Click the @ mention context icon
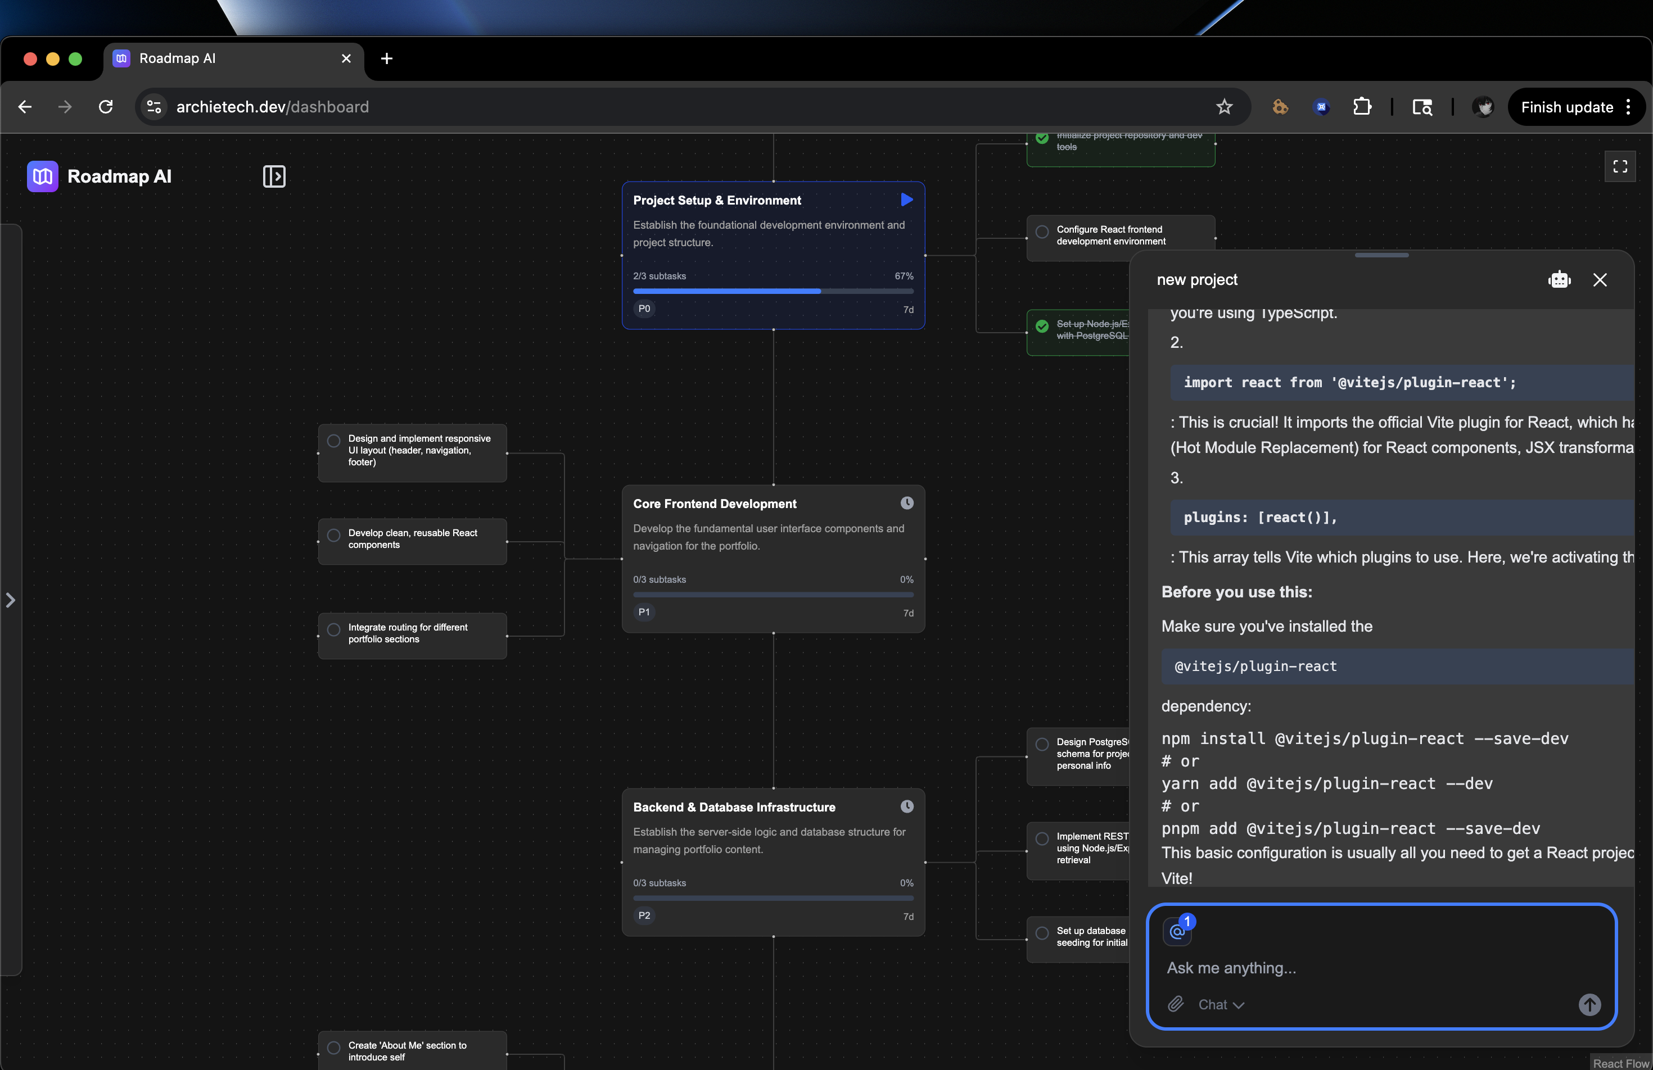The height and width of the screenshot is (1070, 1653). pos(1177,931)
